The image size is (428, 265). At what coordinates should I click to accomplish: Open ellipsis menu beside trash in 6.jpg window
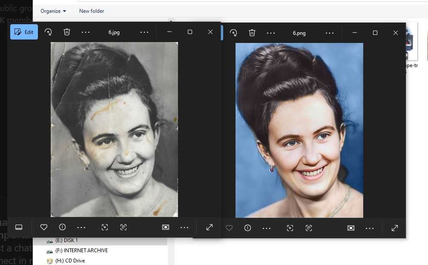(x=86, y=32)
